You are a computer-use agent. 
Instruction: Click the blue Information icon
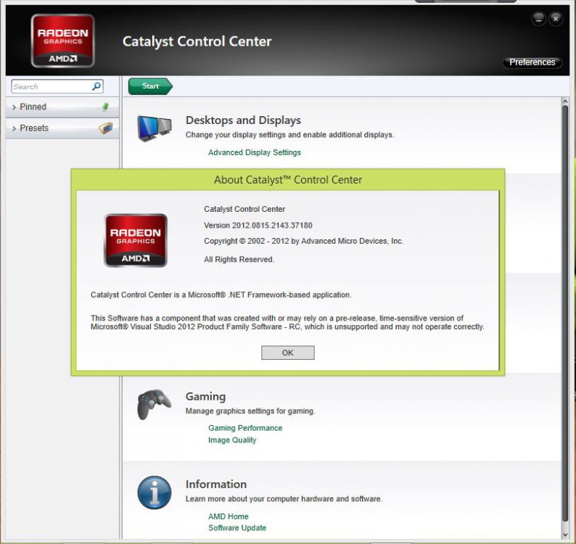(154, 493)
